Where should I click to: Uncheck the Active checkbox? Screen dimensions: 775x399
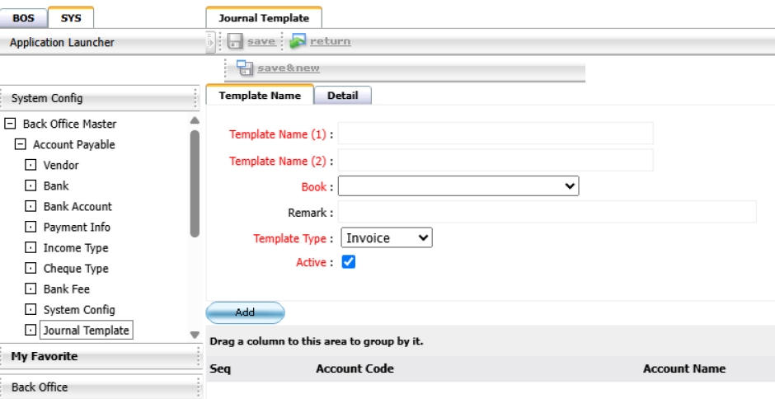click(x=348, y=262)
